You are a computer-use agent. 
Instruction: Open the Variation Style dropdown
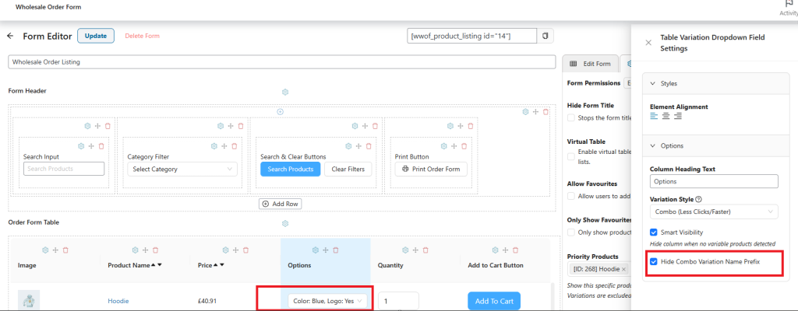tap(714, 211)
